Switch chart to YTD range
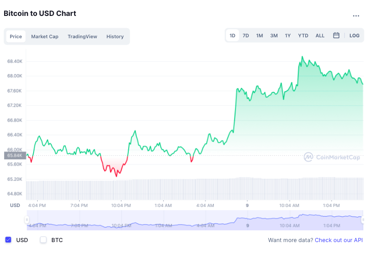The height and width of the screenshot is (258, 373). pyautogui.click(x=303, y=35)
